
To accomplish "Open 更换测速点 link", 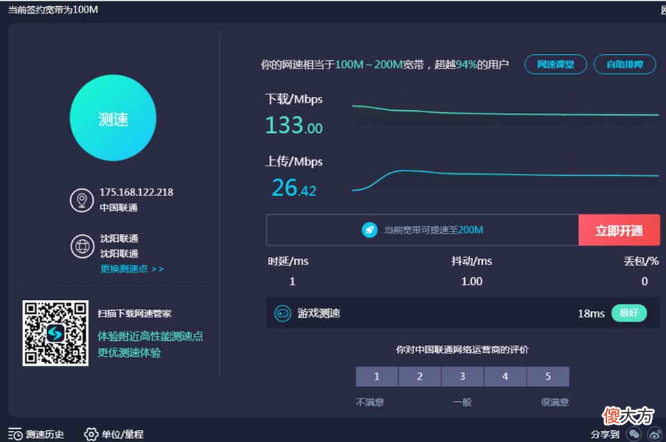I will 132,269.
